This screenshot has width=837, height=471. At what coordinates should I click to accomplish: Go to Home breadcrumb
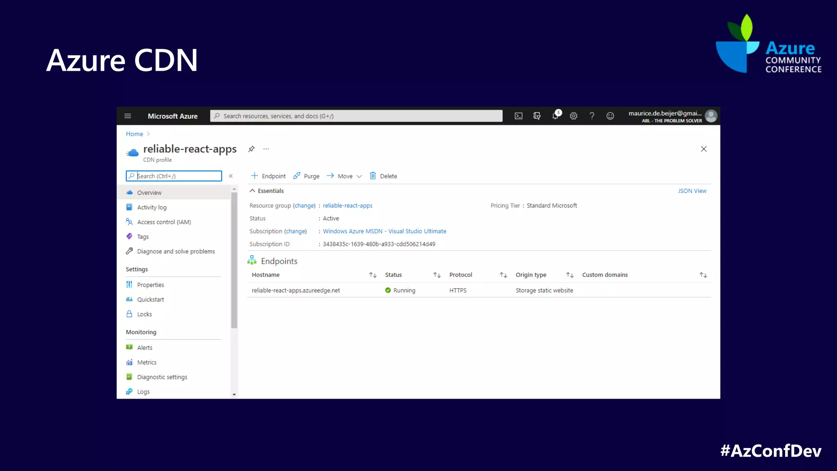click(x=134, y=134)
